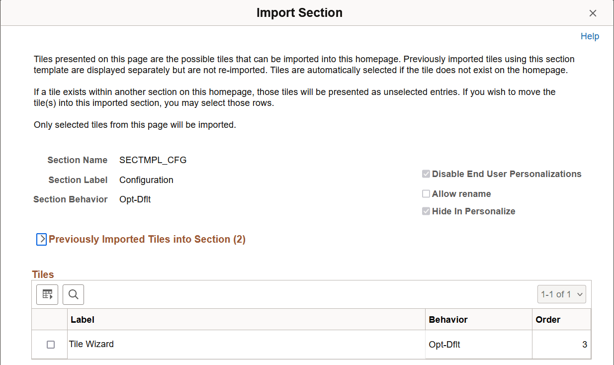
Task: Open the Help link
Action: [x=590, y=36]
